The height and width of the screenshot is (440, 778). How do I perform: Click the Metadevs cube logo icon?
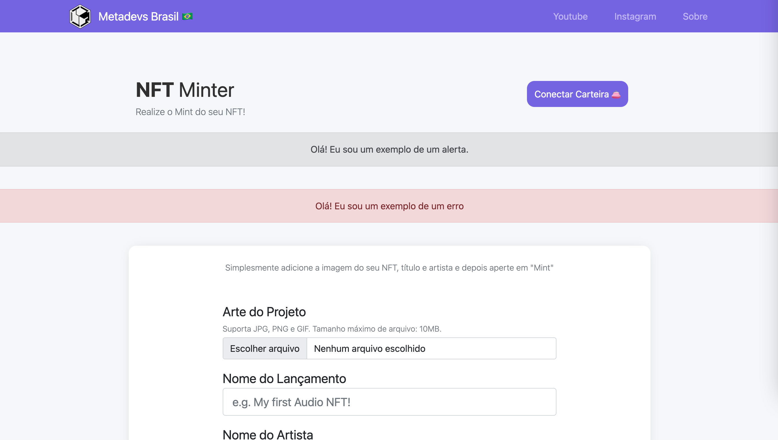point(80,16)
